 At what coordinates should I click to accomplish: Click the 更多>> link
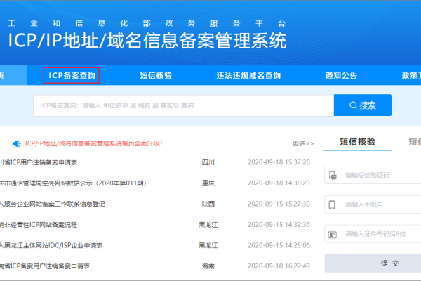point(303,143)
